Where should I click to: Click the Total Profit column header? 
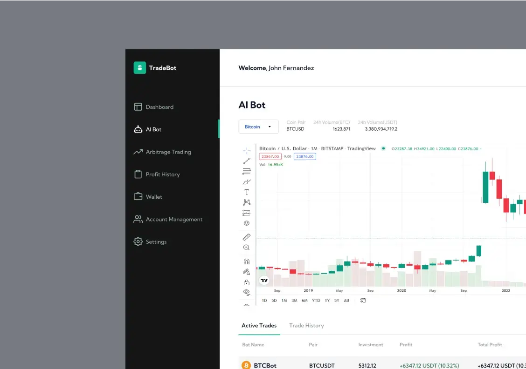pyautogui.click(x=490, y=344)
